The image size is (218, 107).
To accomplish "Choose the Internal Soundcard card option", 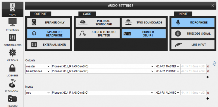I will (x=98, y=23).
